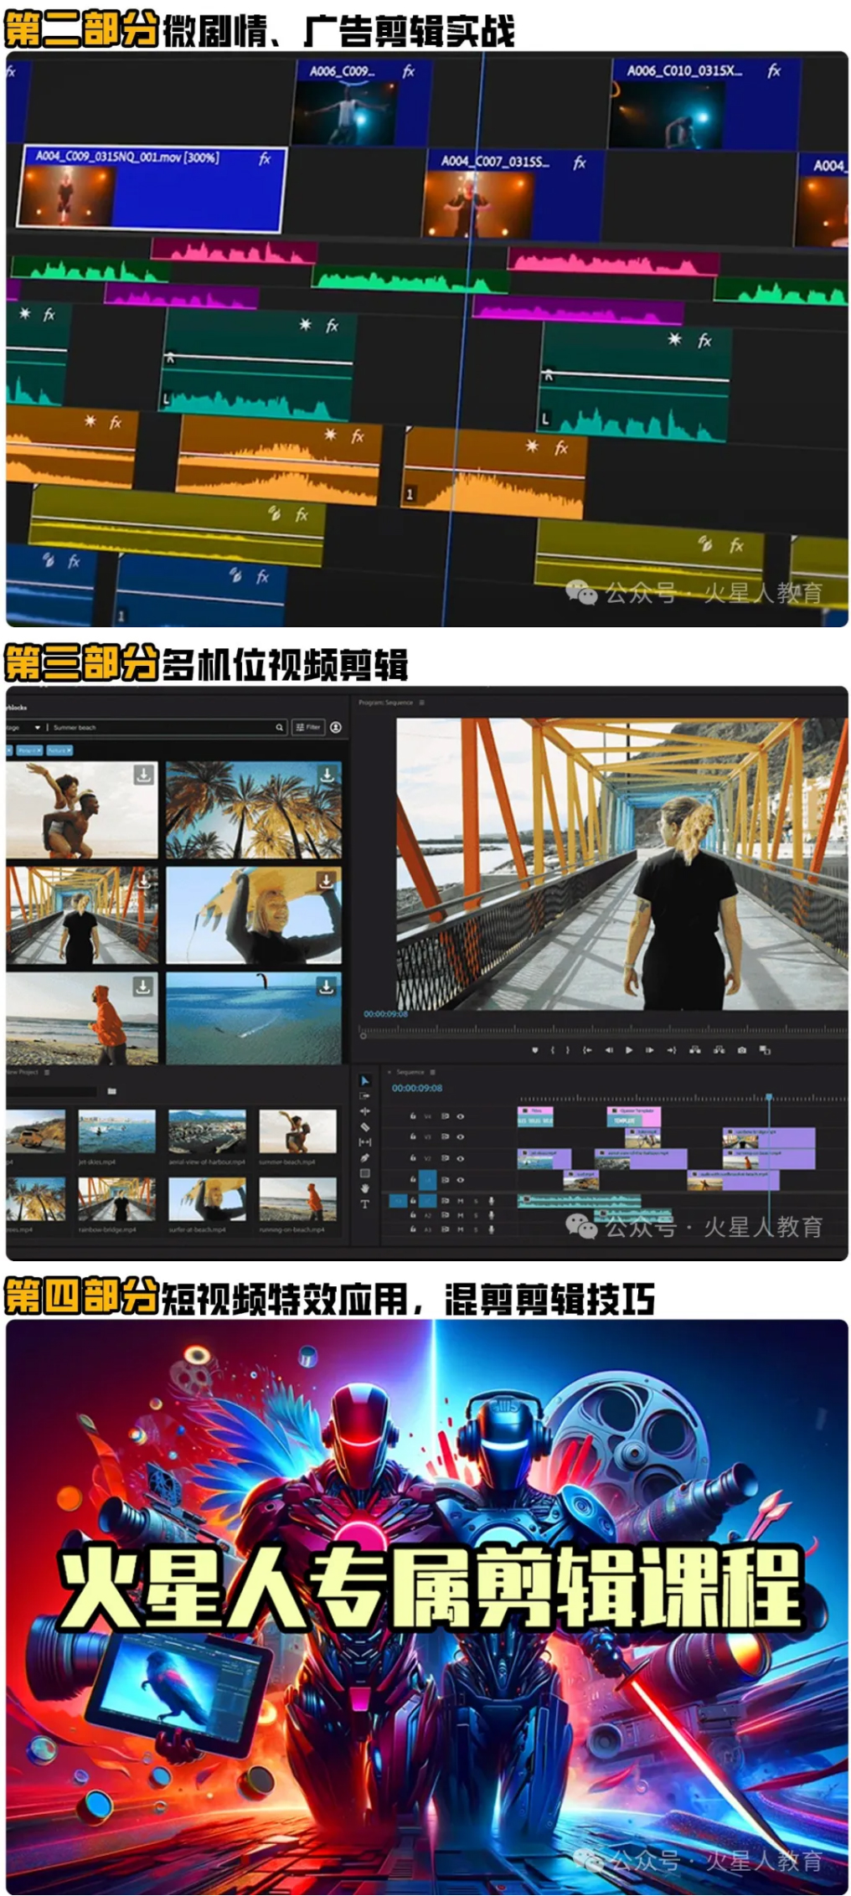Image resolution: width=851 pixels, height=1896 pixels.
Task: Play the sequence in program monitor
Action: click(629, 1050)
